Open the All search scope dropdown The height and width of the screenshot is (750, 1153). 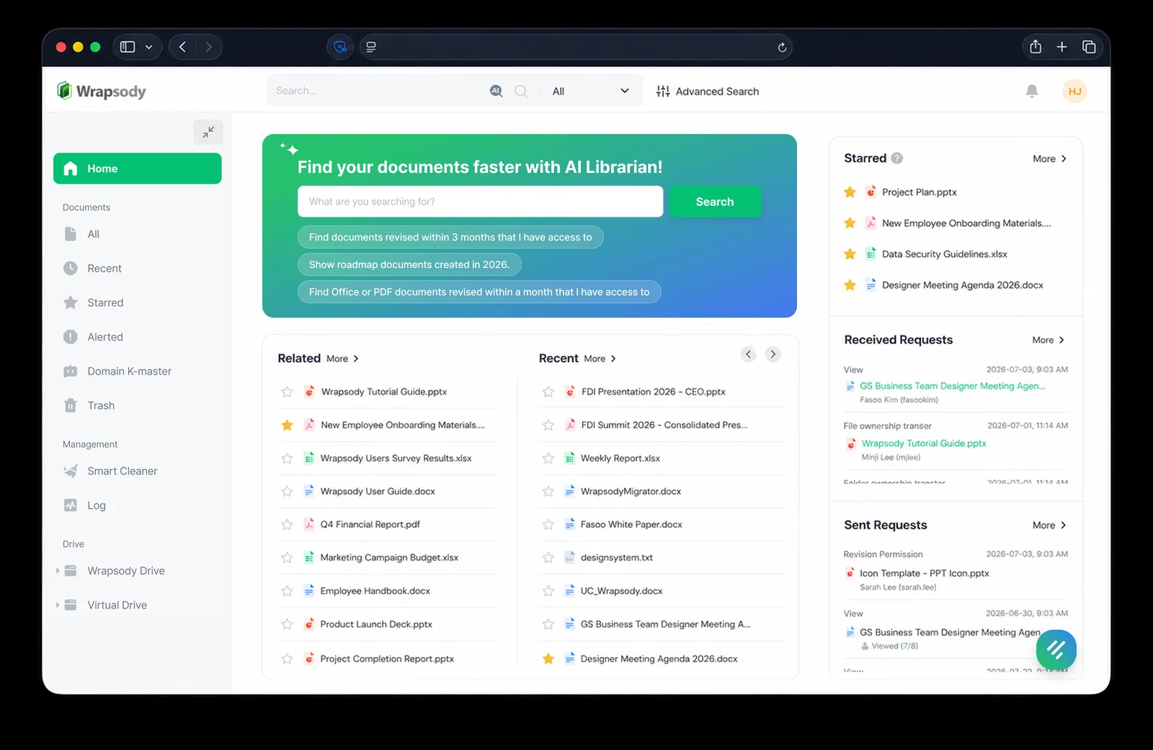pos(590,91)
